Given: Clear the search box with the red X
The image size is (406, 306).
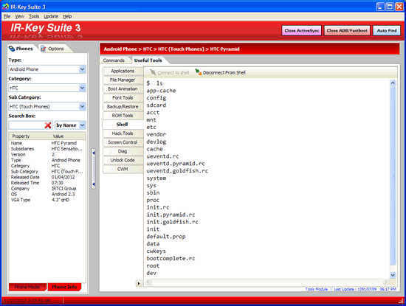Looking at the screenshot, I should [x=48, y=125].
